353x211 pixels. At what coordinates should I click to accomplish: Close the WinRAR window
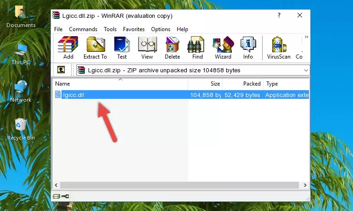pyautogui.click(x=300, y=15)
